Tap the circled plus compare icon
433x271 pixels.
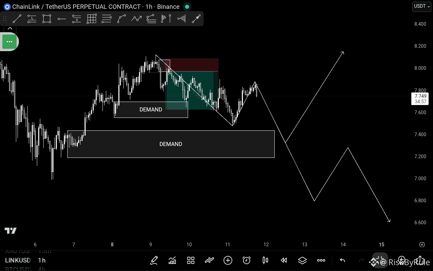pyautogui.click(x=228, y=260)
